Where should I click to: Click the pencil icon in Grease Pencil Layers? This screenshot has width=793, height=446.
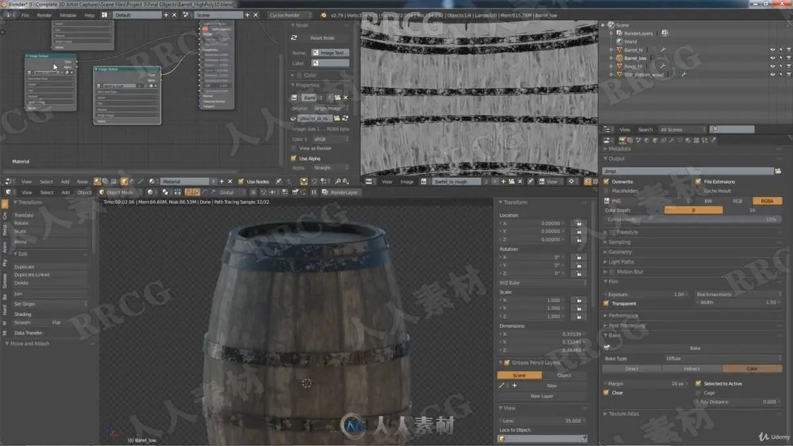coord(502,385)
